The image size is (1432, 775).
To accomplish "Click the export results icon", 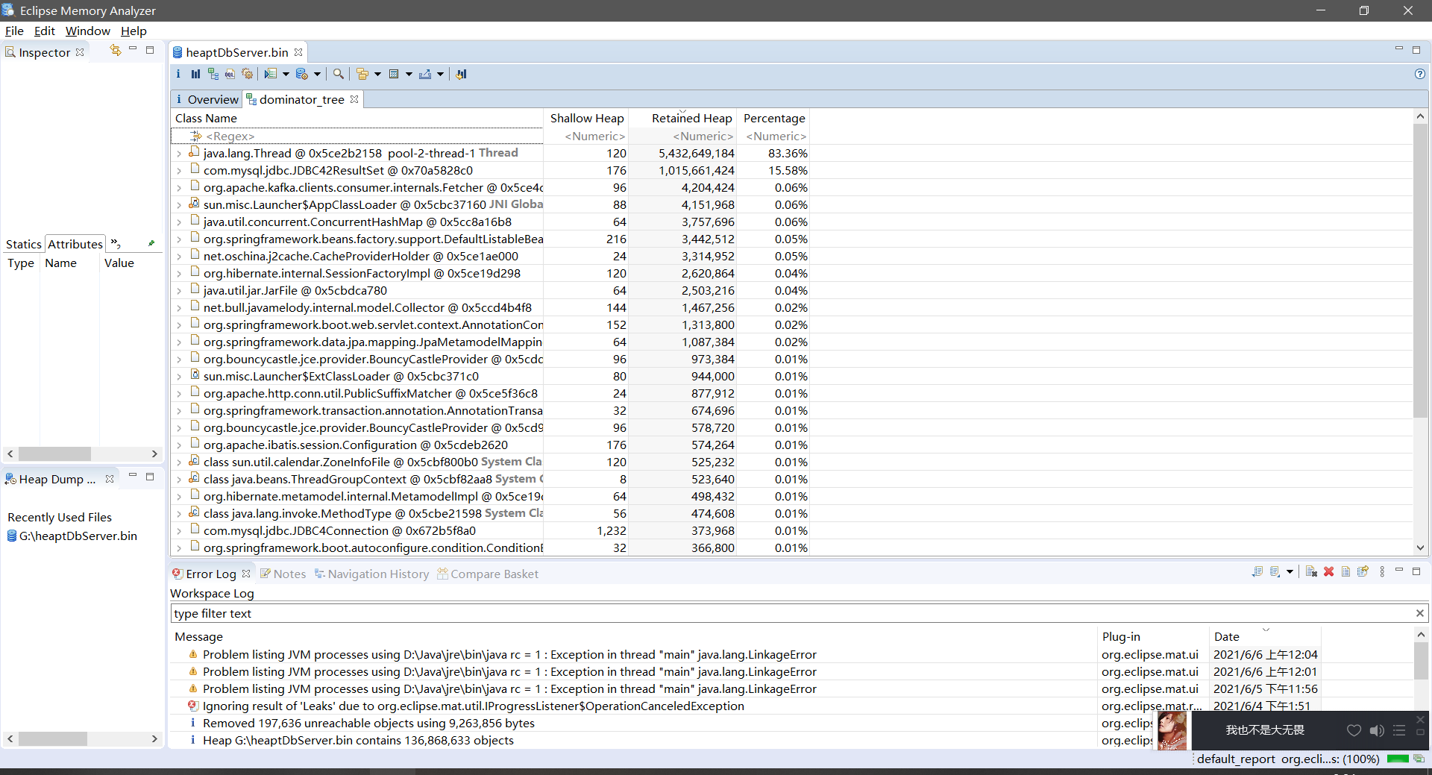I will pyautogui.click(x=425, y=74).
